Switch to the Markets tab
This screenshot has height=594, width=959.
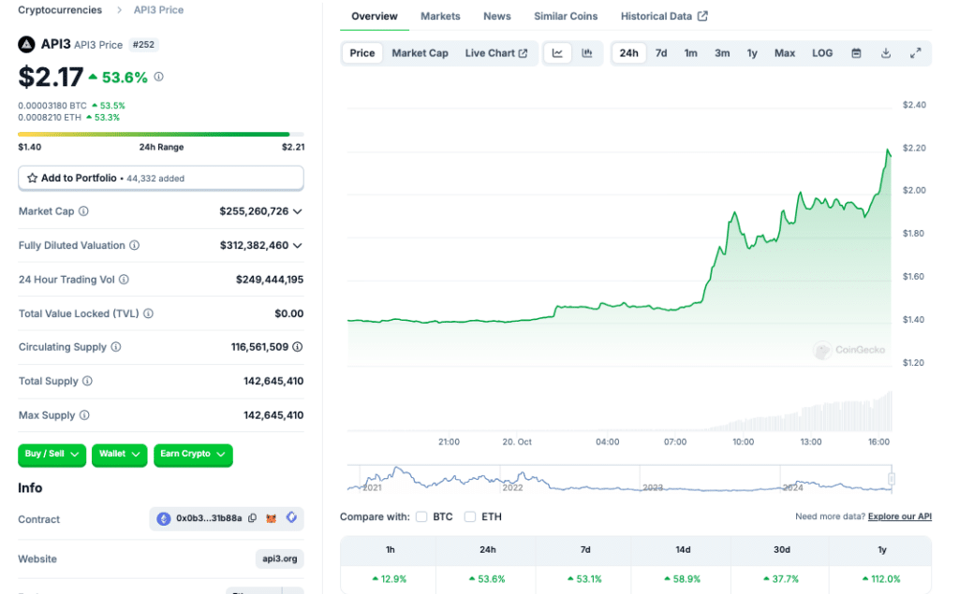[440, 16]
